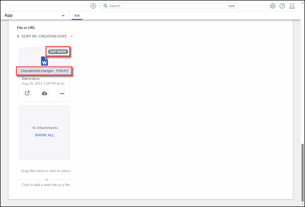The height and width of the screenshot is (207, 305).
Task: Click the search magnifier icon
Action: [105, 6]
